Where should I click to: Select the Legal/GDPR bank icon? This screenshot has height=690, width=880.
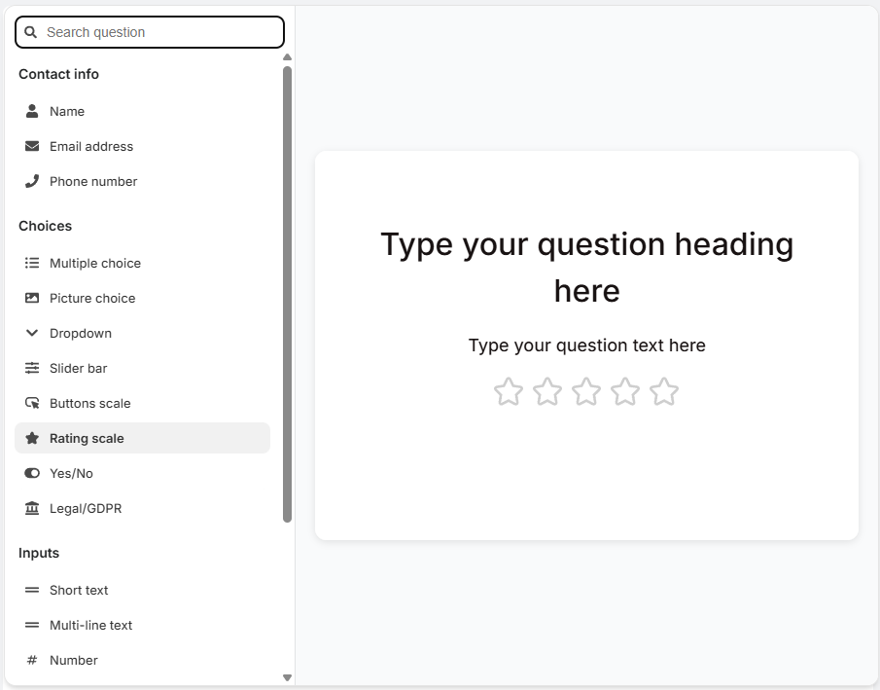pyautogui.click(x=32, y=508)
